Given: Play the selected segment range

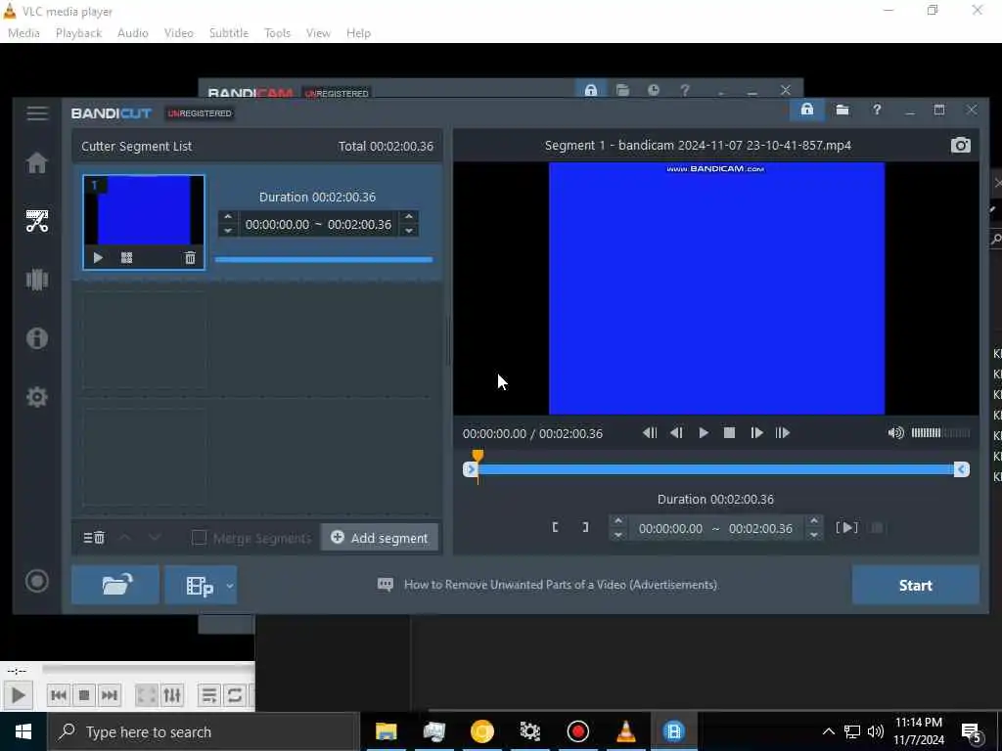Looking at the screenshot, I should 846,527.
